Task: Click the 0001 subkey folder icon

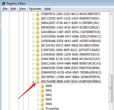Action: (42, 90)
